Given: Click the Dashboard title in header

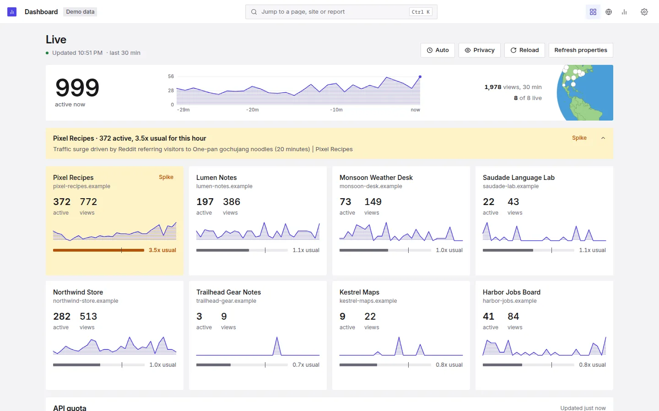Looking at the screenshot, I should [x=41, y=12].
